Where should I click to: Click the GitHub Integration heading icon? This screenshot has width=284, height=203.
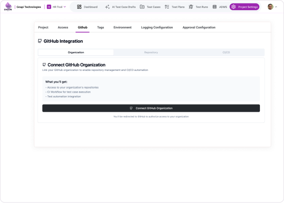point(39,41)
